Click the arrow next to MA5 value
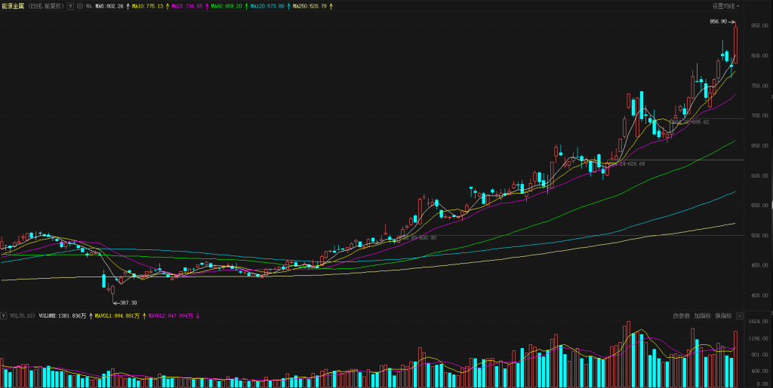 (x=128, y=6)
